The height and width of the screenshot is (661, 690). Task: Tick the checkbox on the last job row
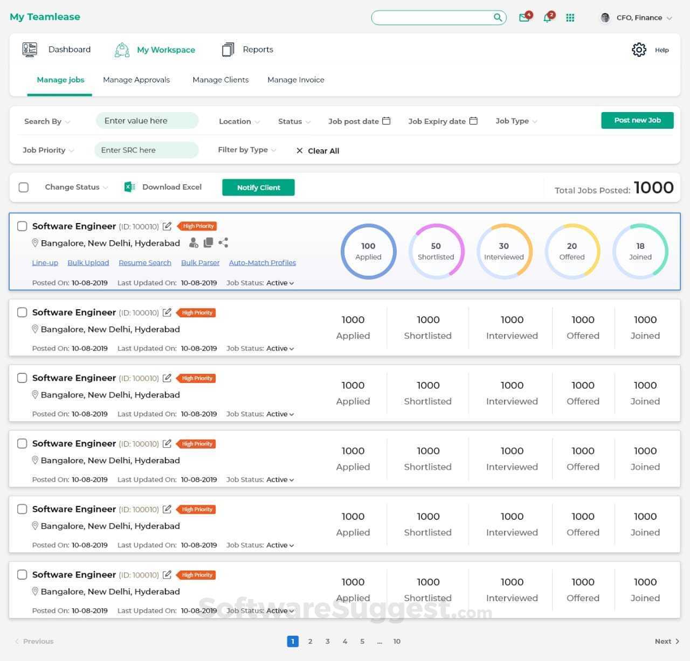[22, 574]
